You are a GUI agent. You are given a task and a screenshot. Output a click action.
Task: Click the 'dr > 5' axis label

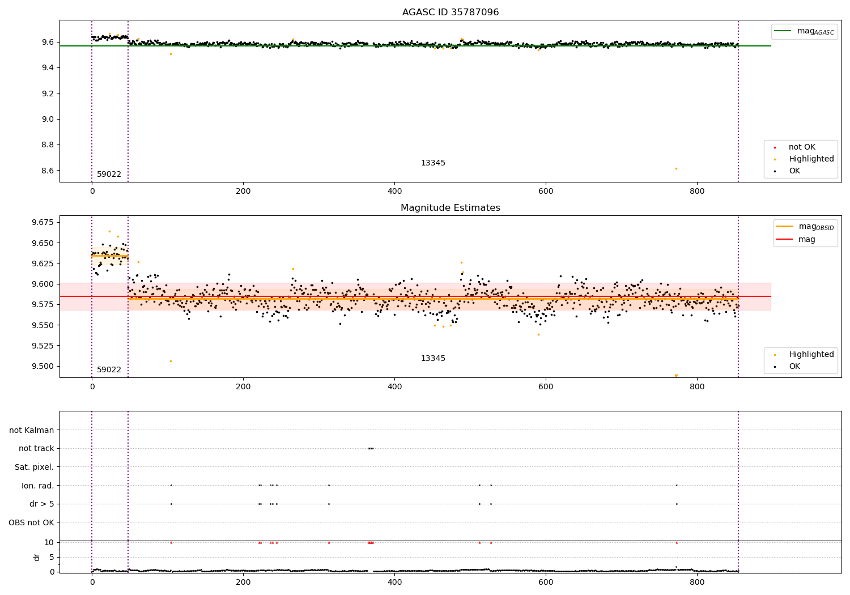(42, 504)
